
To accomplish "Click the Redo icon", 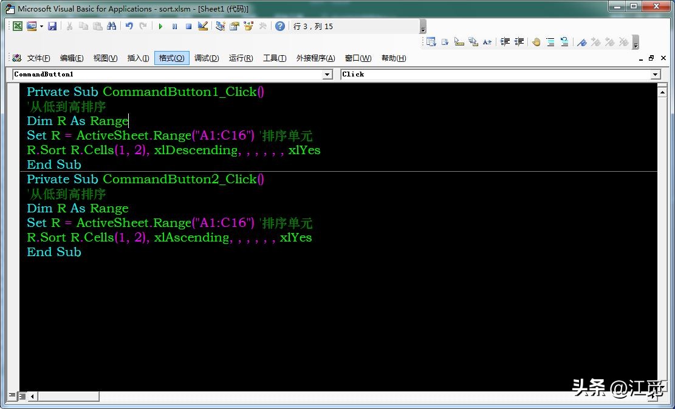I will [143, 26].
